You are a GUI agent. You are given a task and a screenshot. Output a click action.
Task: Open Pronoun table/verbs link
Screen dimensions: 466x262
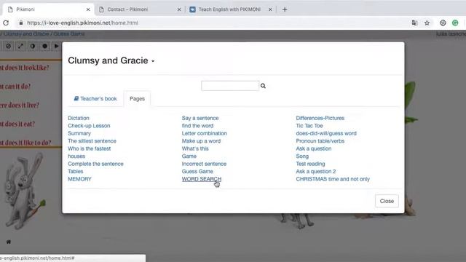click(320, 141)
